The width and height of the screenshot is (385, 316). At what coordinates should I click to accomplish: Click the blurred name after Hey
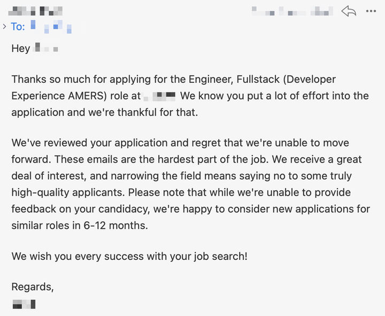tap(45, 48)
